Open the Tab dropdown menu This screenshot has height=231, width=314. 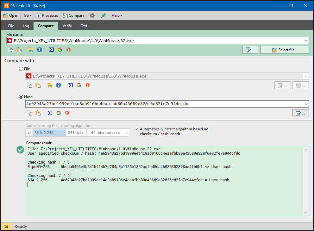[x=27, y=16]
